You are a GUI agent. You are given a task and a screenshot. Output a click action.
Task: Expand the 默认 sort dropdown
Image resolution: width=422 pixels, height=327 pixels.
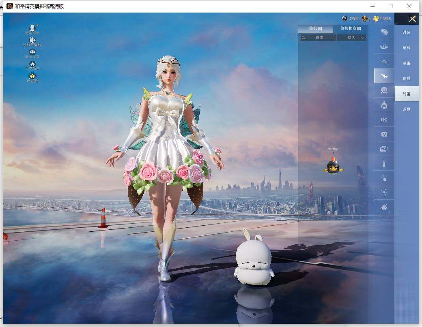351,37
